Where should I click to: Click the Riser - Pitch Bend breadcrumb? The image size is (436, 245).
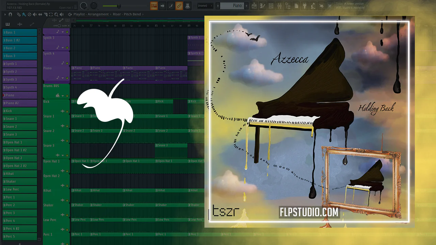[126, 14]
